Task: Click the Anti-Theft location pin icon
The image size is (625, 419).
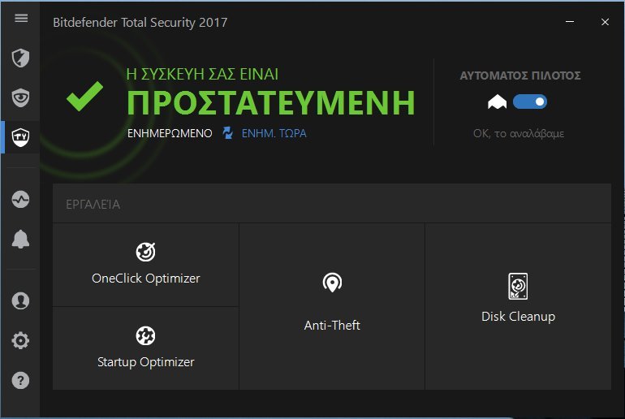Action: click(332, 283)
